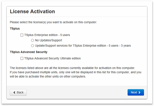This screenshot has width=154, height=106.
Task: Click the left chevron icon on Back
Action: [14, 92]
